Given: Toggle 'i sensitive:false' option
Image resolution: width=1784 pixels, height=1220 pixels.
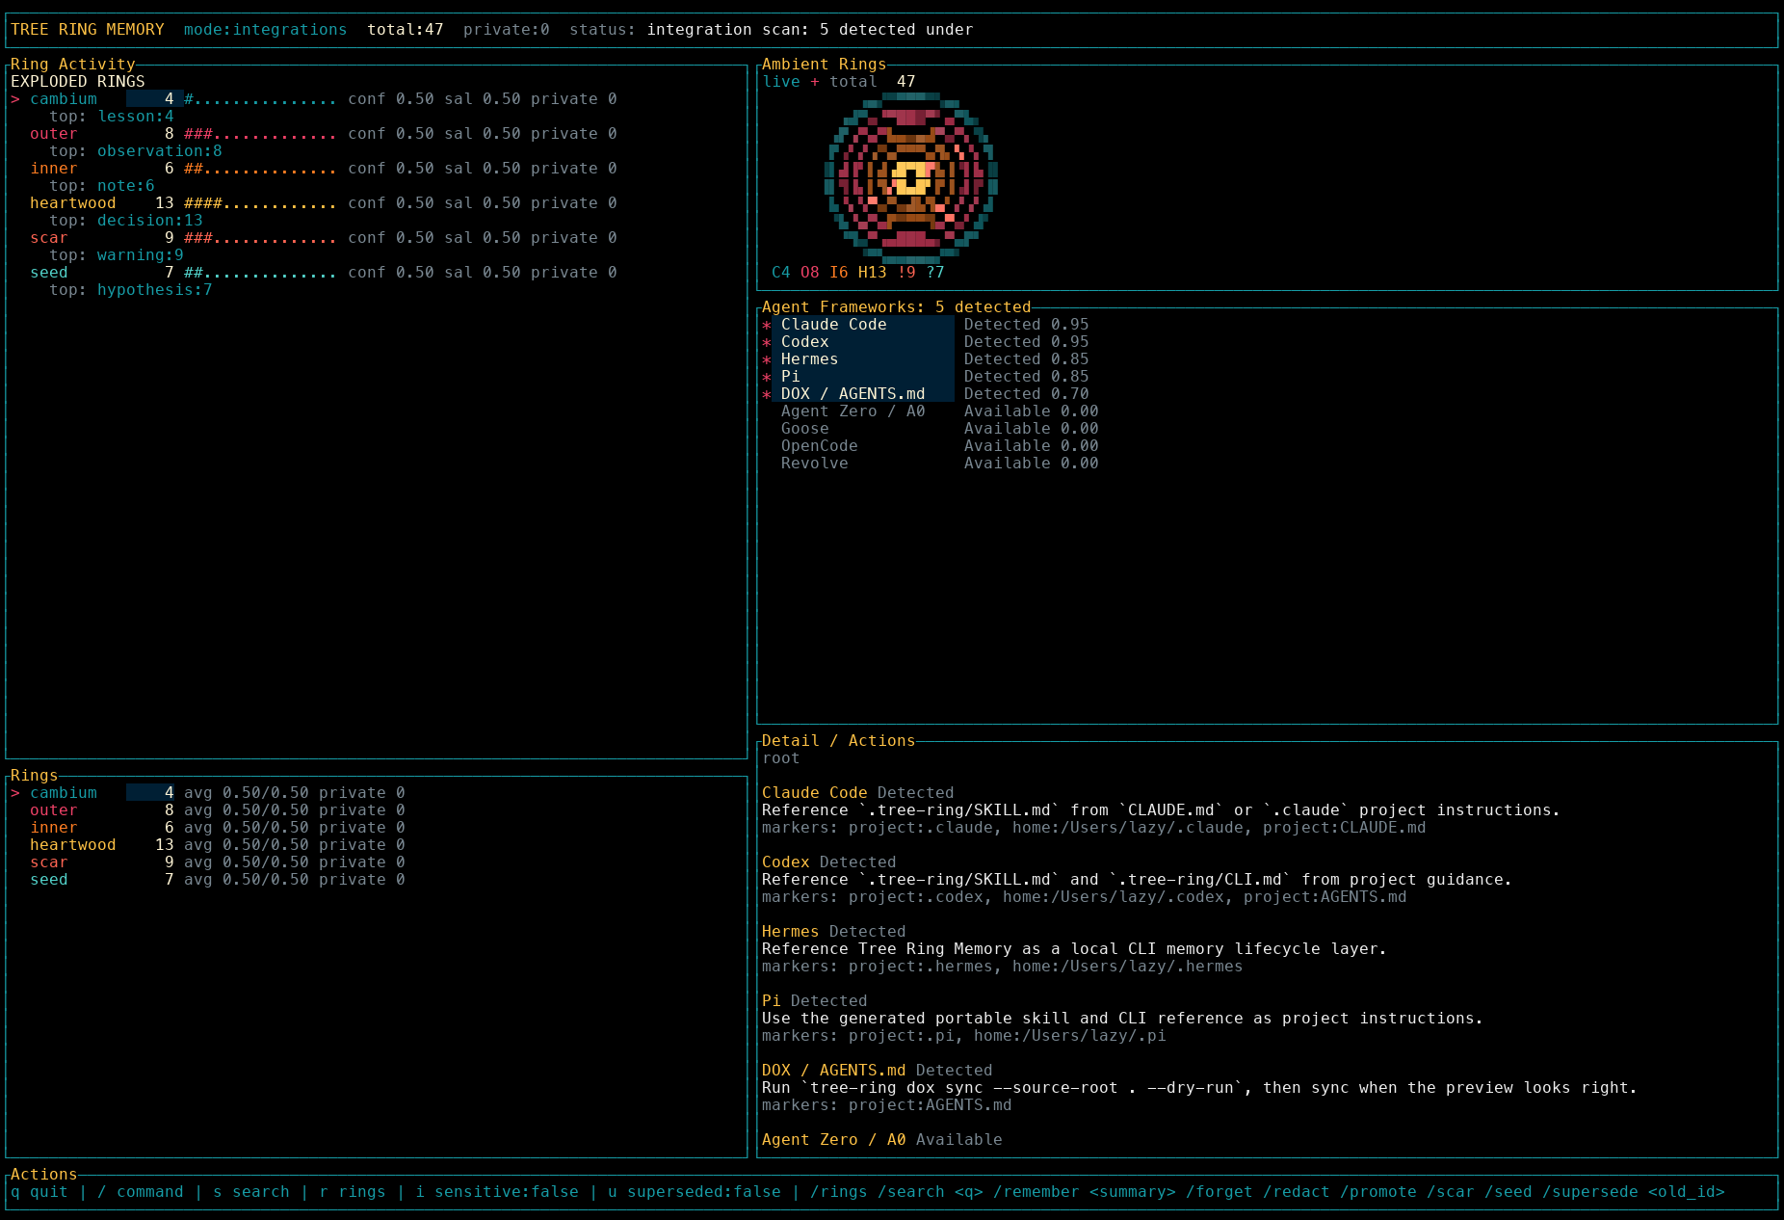Looking at the screenshot, I should 497,1192.
